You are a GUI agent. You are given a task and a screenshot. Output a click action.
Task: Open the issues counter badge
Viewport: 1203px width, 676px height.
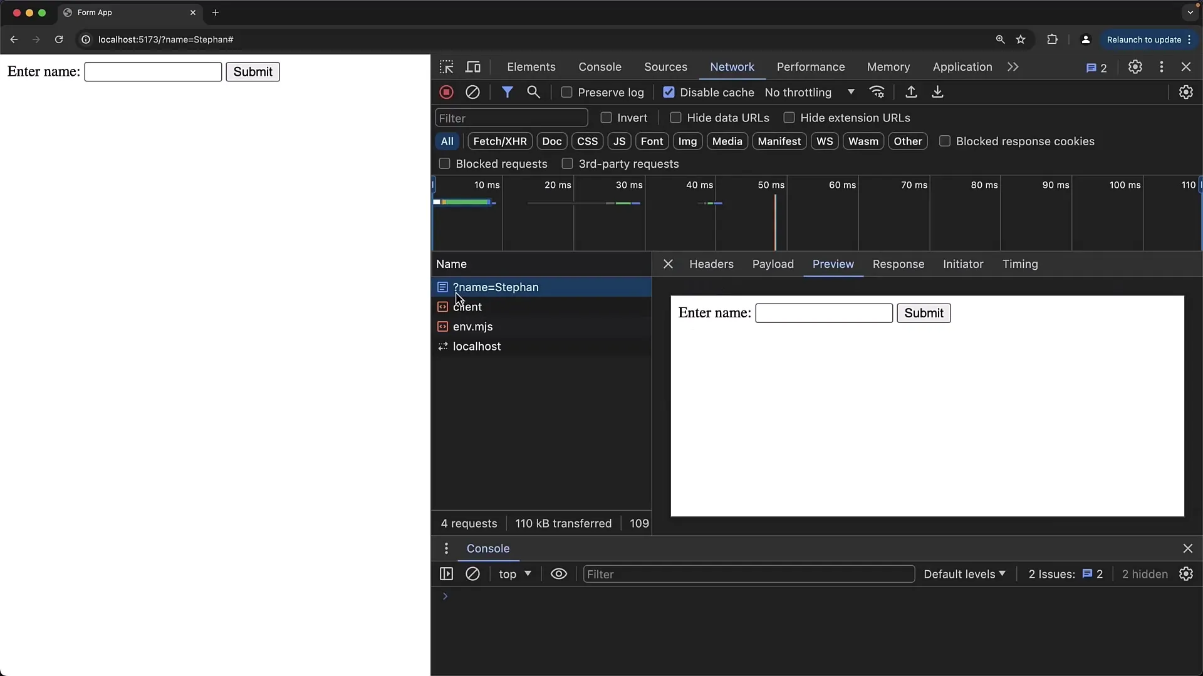[1096, 68]
